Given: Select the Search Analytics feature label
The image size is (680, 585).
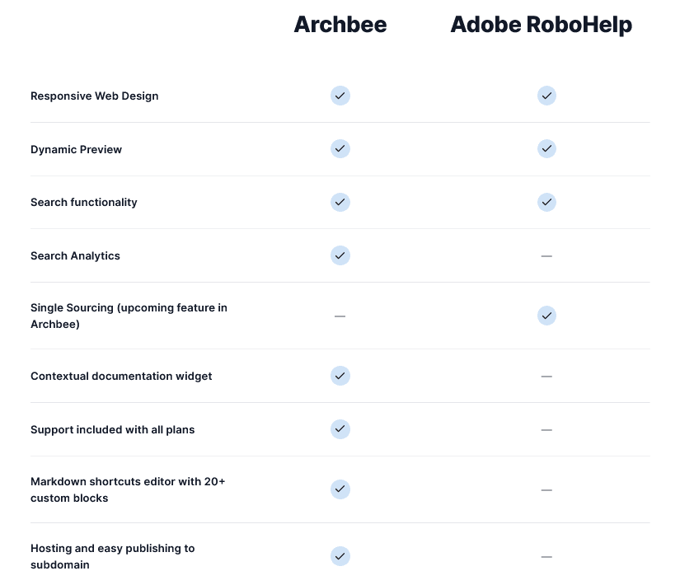Looking at the screenshot, I should pos(75,256).
